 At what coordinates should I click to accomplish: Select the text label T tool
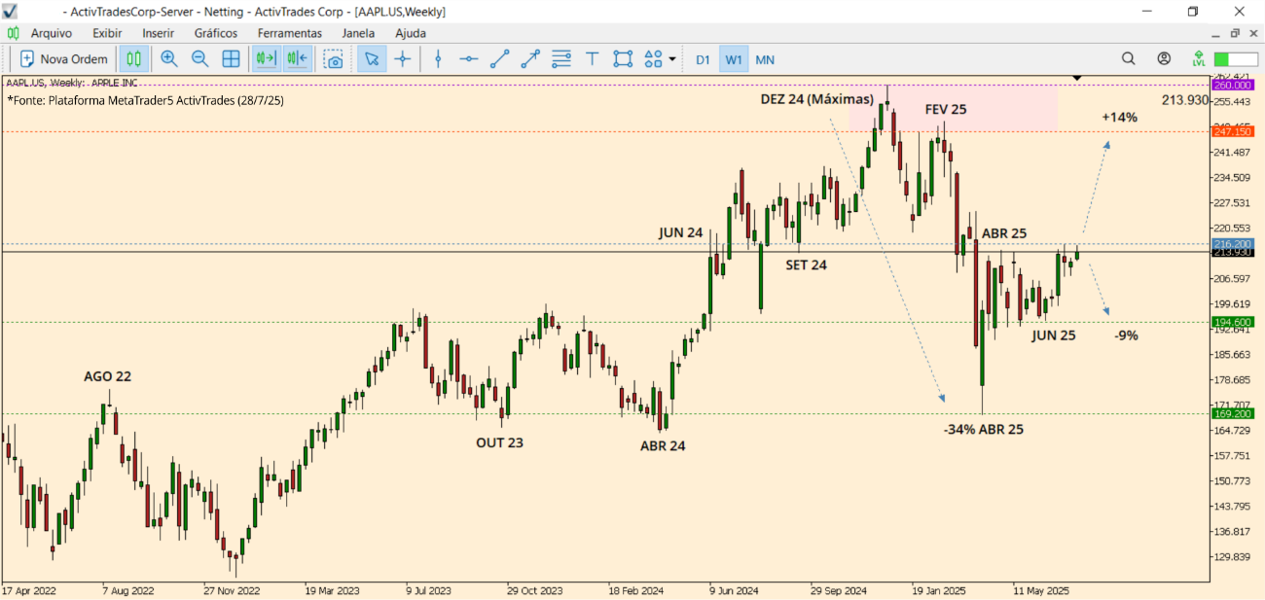coord(592,58)
